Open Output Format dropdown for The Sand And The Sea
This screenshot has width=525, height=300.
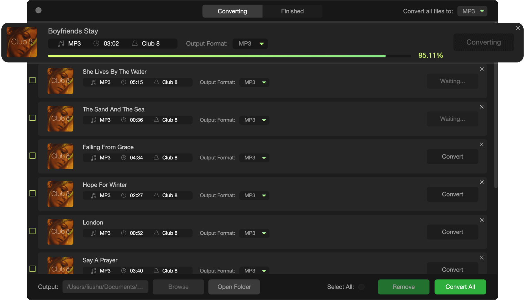[x=255, y=120]
